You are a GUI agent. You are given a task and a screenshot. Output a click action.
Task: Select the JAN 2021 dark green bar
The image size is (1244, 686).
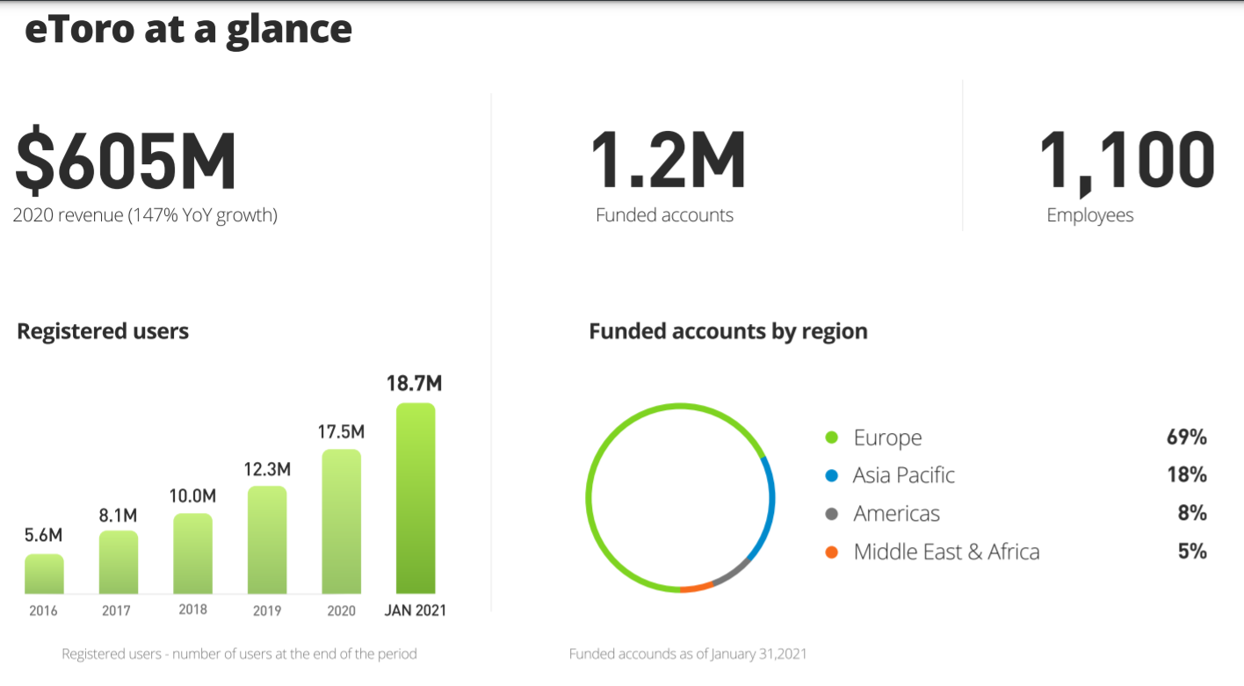pos(416,498)
